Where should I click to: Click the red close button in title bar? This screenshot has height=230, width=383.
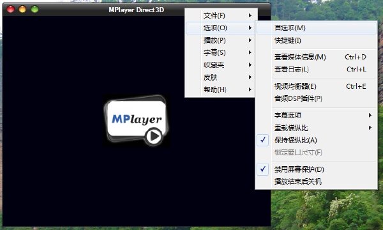(10, 10)
